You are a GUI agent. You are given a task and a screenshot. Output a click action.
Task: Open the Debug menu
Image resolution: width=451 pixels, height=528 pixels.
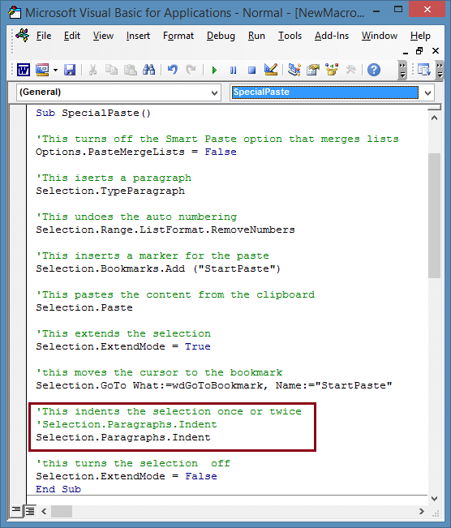(221, 36)
